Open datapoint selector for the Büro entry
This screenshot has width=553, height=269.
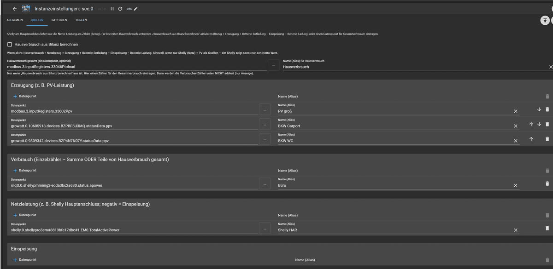point(265,183)
